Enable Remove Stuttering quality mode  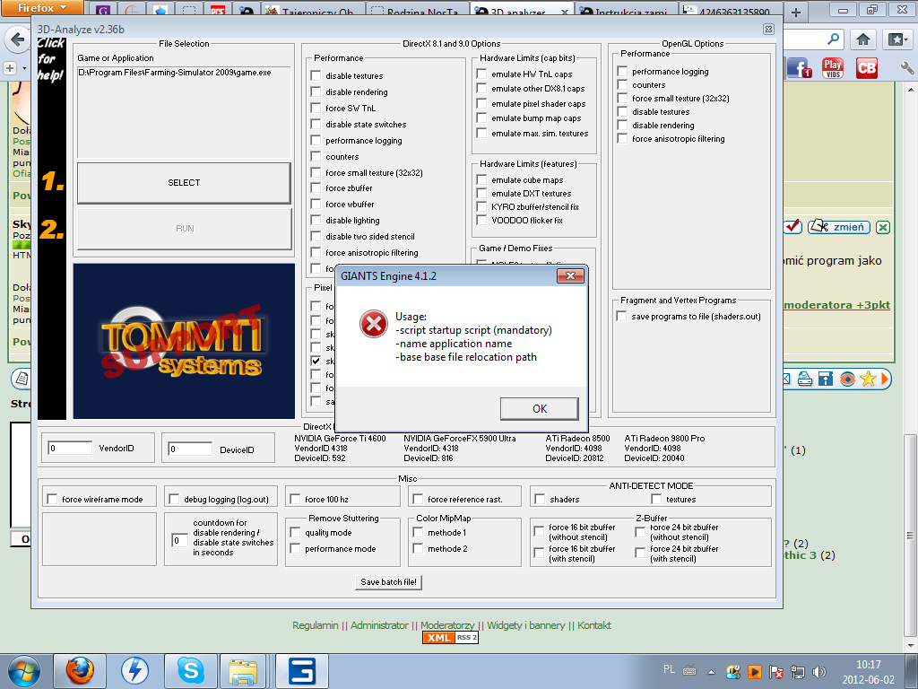295,532
